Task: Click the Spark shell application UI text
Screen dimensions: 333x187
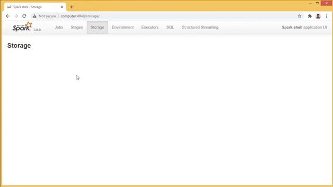Action: pyautogui.click(x=304, y=28)
